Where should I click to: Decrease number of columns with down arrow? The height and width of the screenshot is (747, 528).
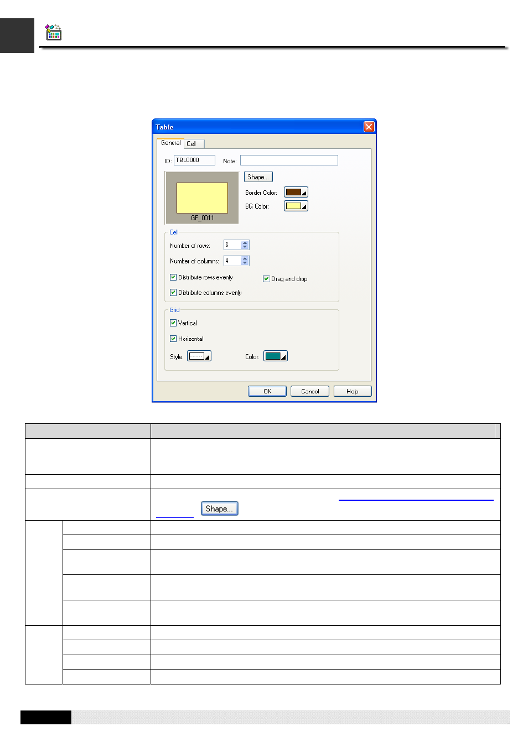[x=245, y=262]
